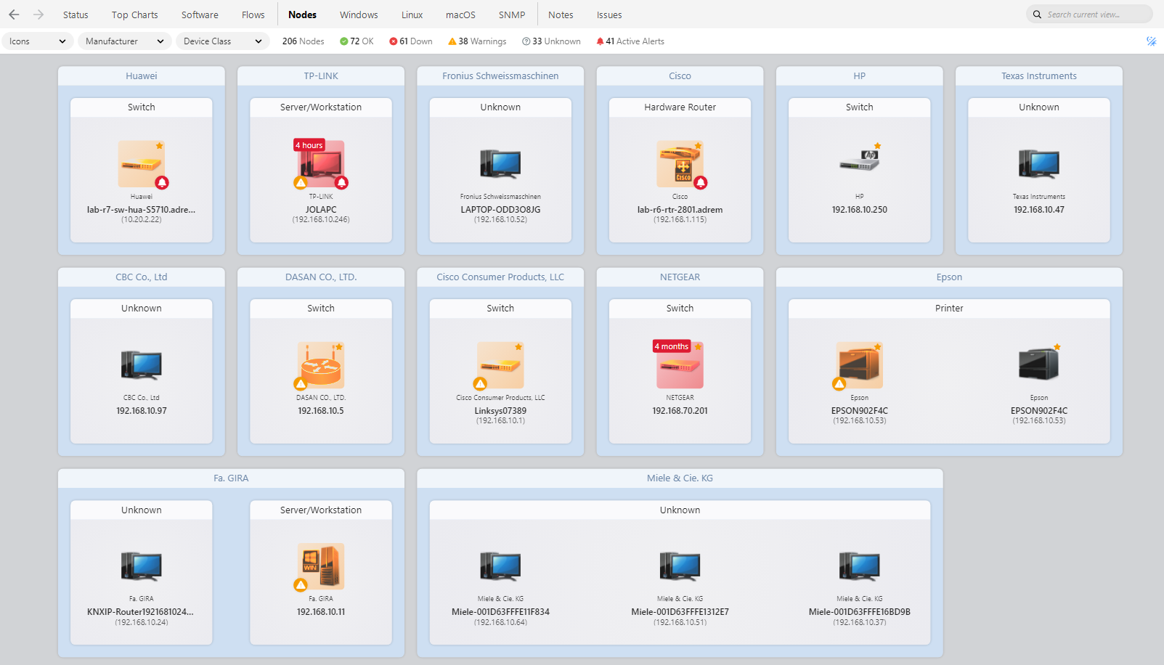Select the Cisco hardware router icon
The width and height of the screenshot is (1164, 665).
coord(680,164)
